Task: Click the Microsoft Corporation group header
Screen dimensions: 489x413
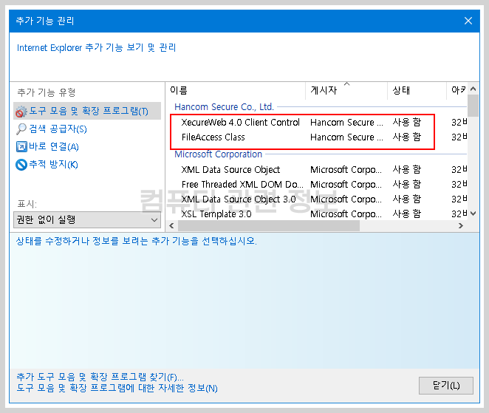Action: 218,154
